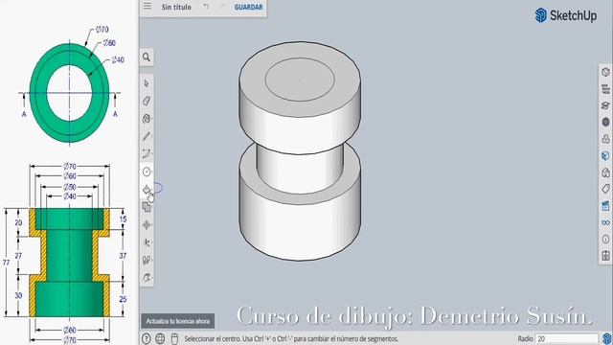Select the Arc tool
Viewport: 613px width, 345px height.
[147, 153]
